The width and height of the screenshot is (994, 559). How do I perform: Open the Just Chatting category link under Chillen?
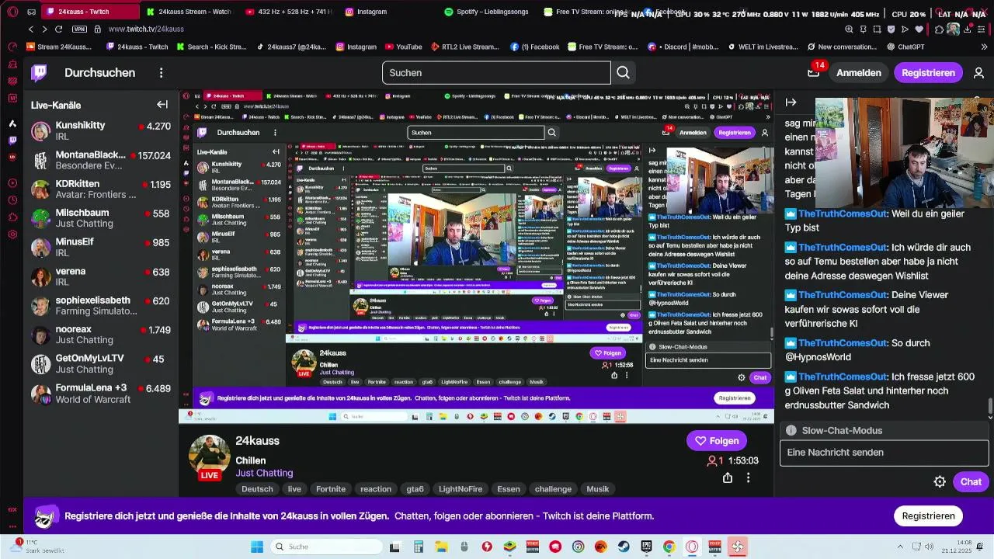click(264, 473)
